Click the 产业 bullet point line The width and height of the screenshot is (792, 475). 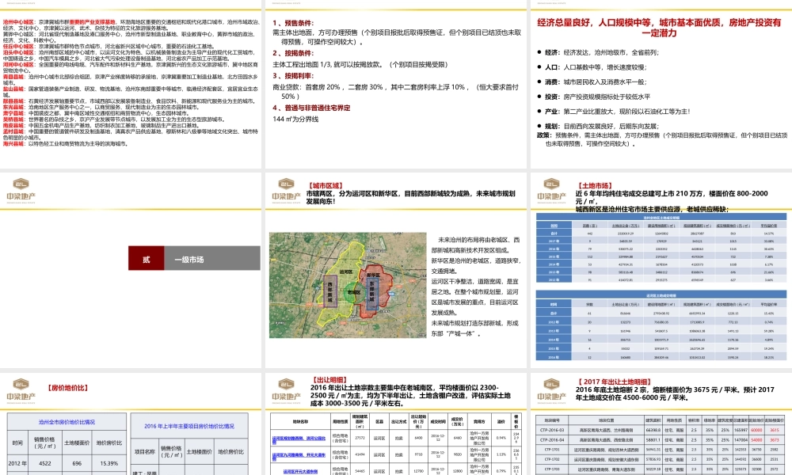coord(614,112)
